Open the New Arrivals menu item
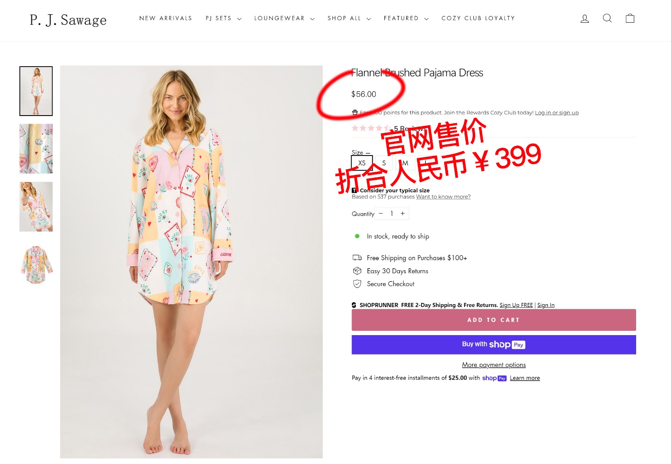Screen dimensions: 671x464 tap(166, 18)
